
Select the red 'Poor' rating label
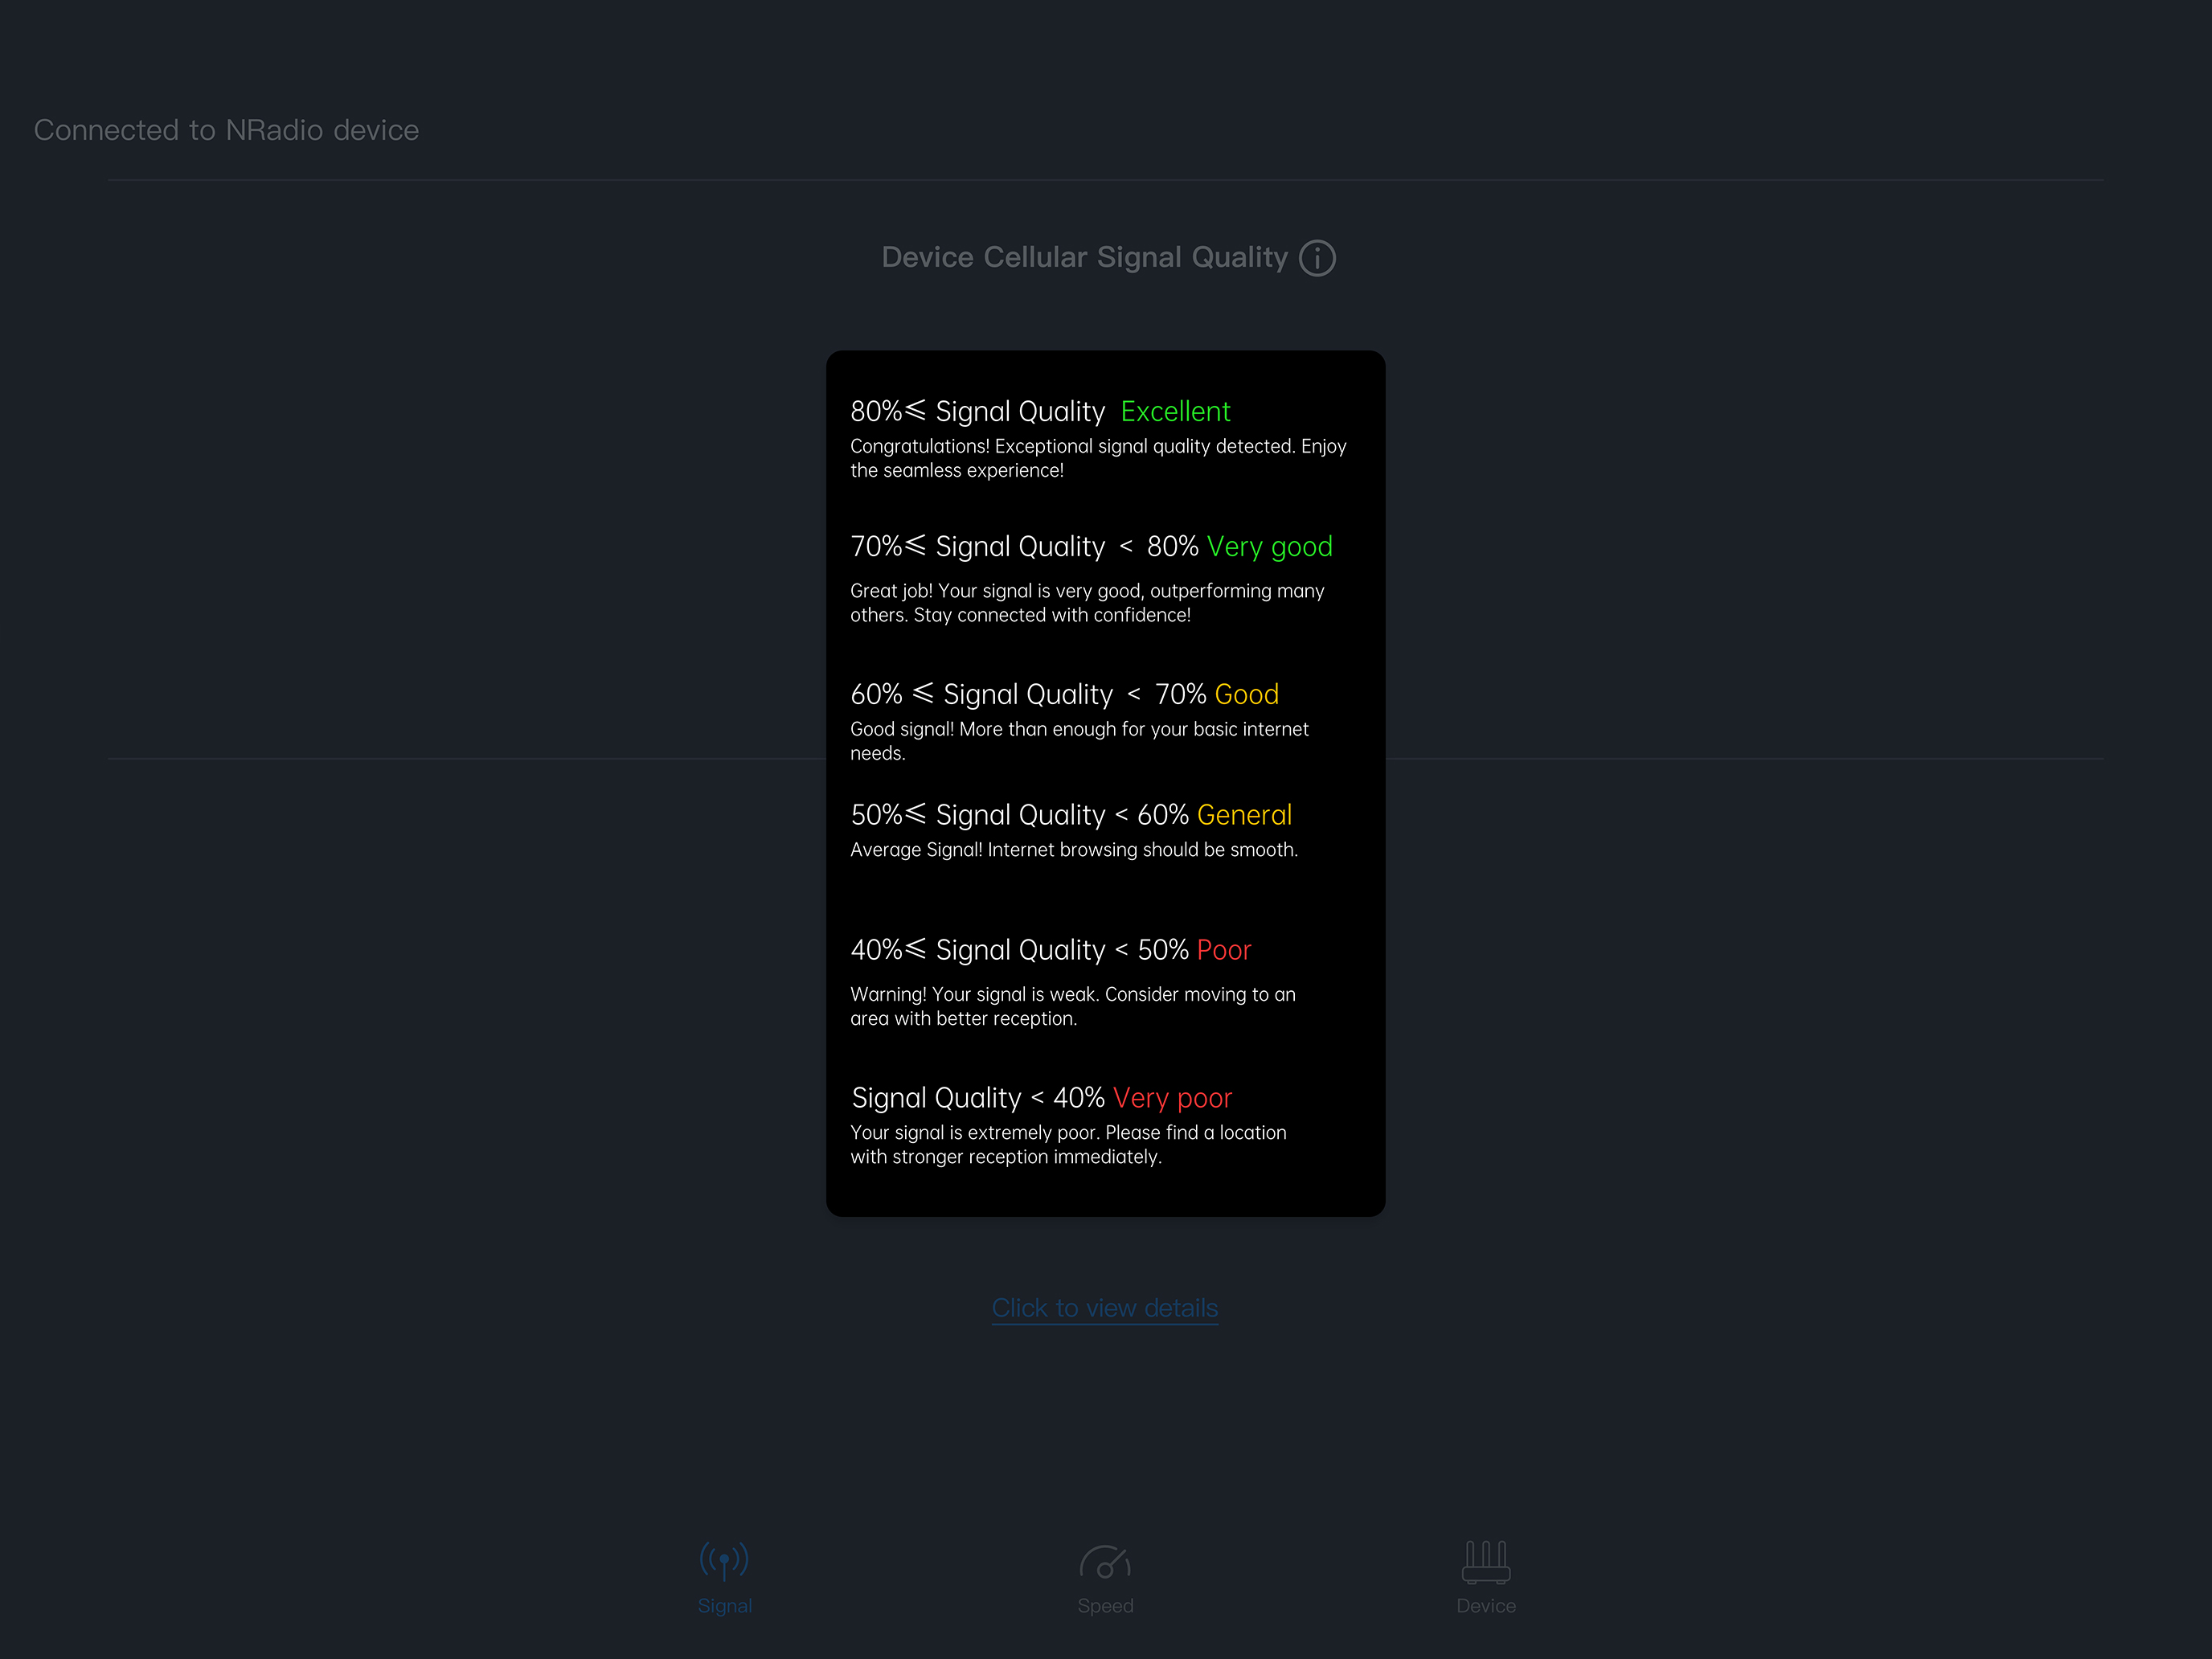[1224, 950]
